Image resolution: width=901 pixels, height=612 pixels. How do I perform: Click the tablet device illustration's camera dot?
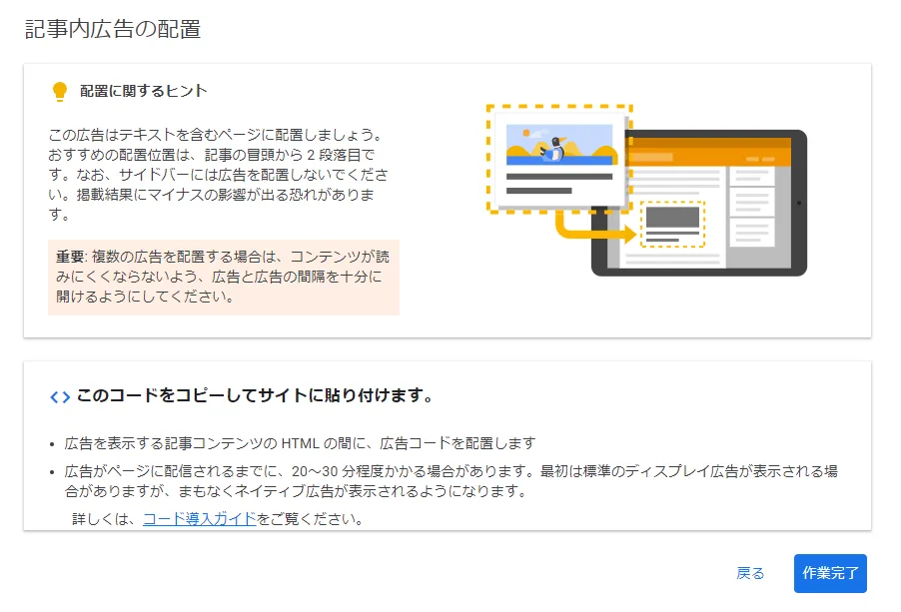(799, 203)
